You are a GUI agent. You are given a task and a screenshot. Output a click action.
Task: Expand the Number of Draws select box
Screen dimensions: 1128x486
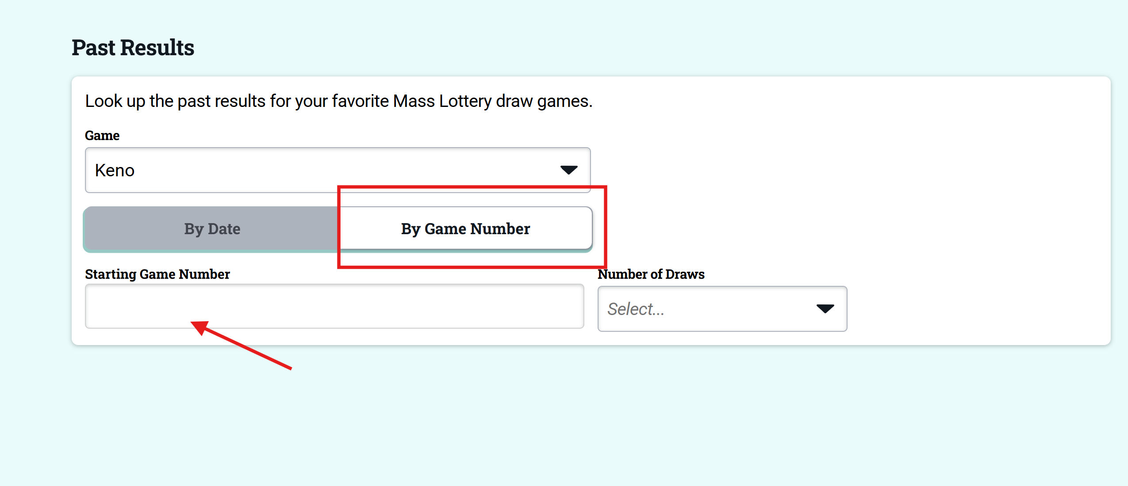(x=722, y=308)
